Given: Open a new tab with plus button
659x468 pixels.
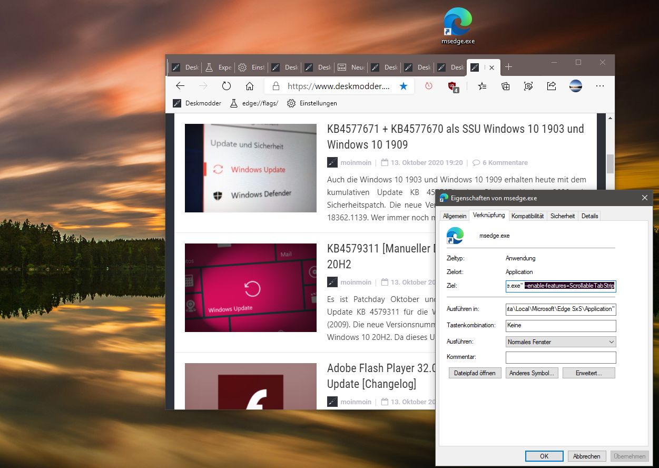Looking at the screenshot, I should [508, 67].
